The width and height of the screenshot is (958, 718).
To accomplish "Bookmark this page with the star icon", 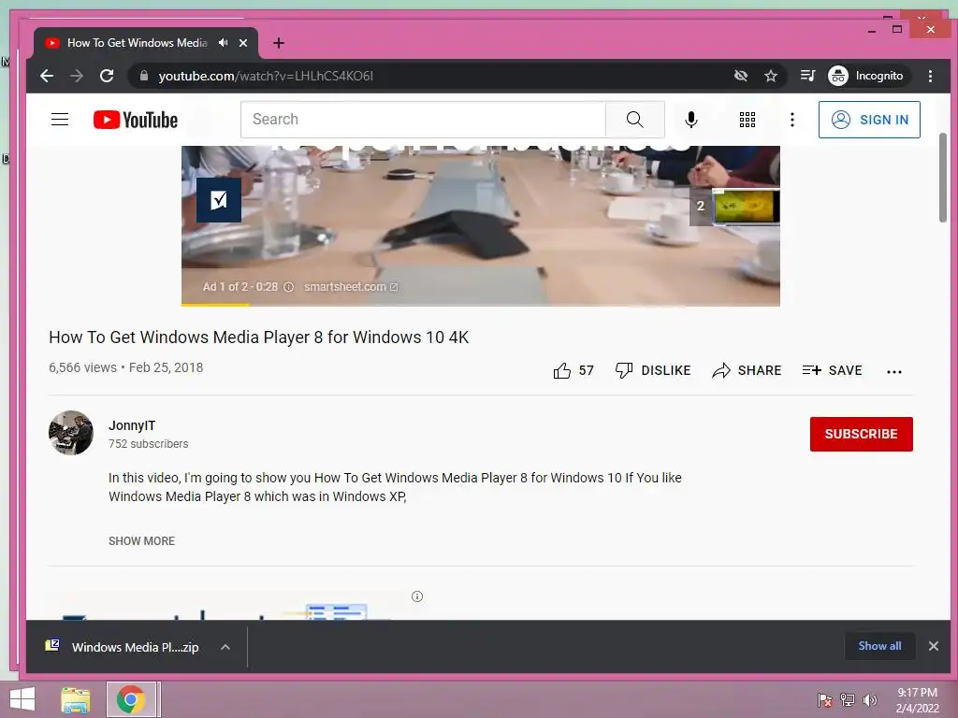I will click(x=771, y=76).
